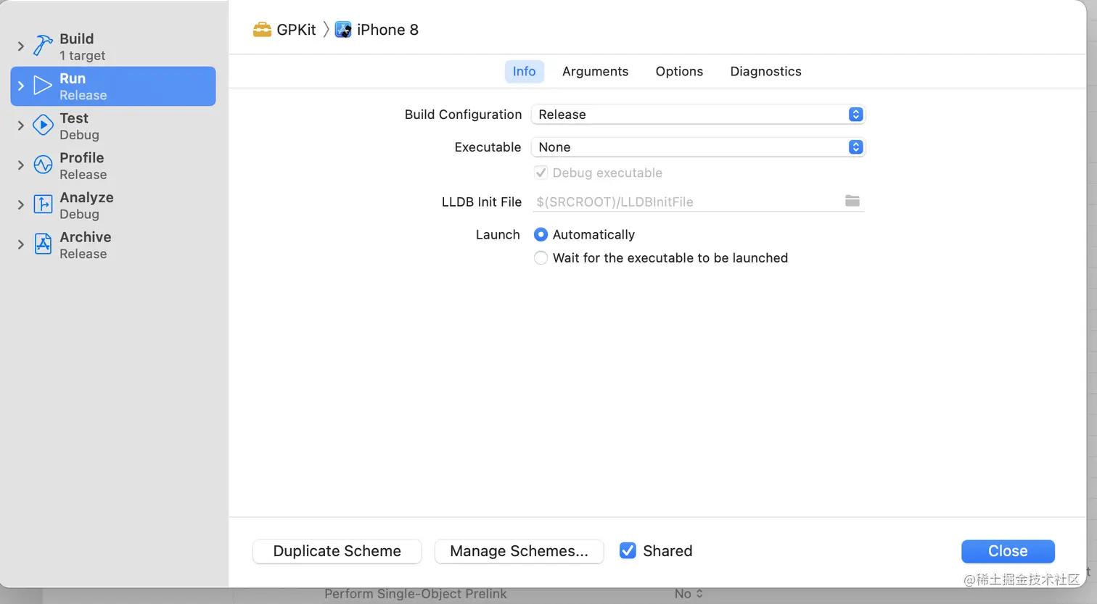Toggle the Debug executable checkbox
The width and height of the screenshot is (1097, 604).
(541, 173)
